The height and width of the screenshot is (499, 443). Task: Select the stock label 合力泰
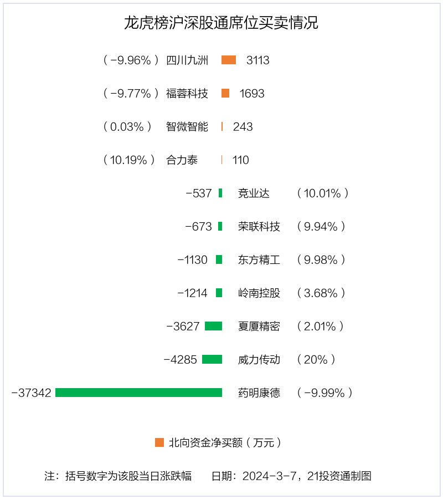182,160
